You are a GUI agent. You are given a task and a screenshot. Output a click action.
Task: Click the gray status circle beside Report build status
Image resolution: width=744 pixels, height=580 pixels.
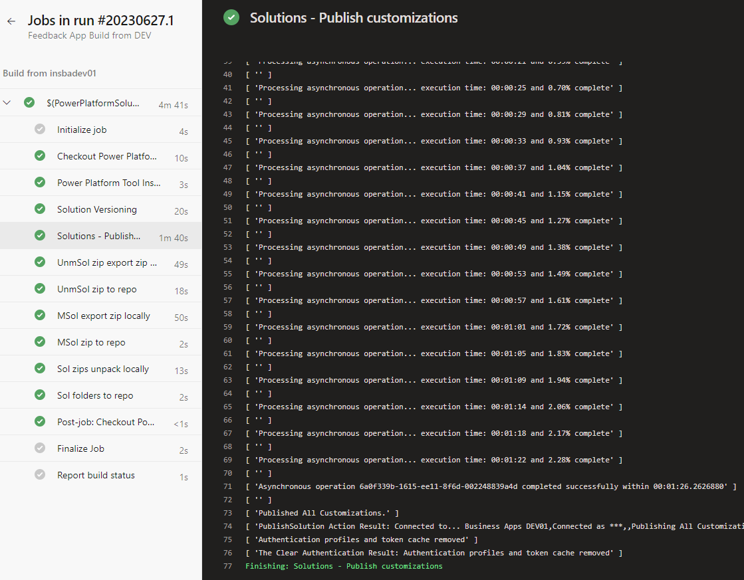pos(40,475)
